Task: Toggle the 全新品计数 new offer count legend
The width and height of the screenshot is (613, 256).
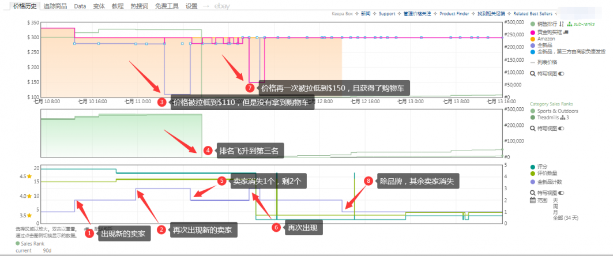Action: tap(532, 182)
